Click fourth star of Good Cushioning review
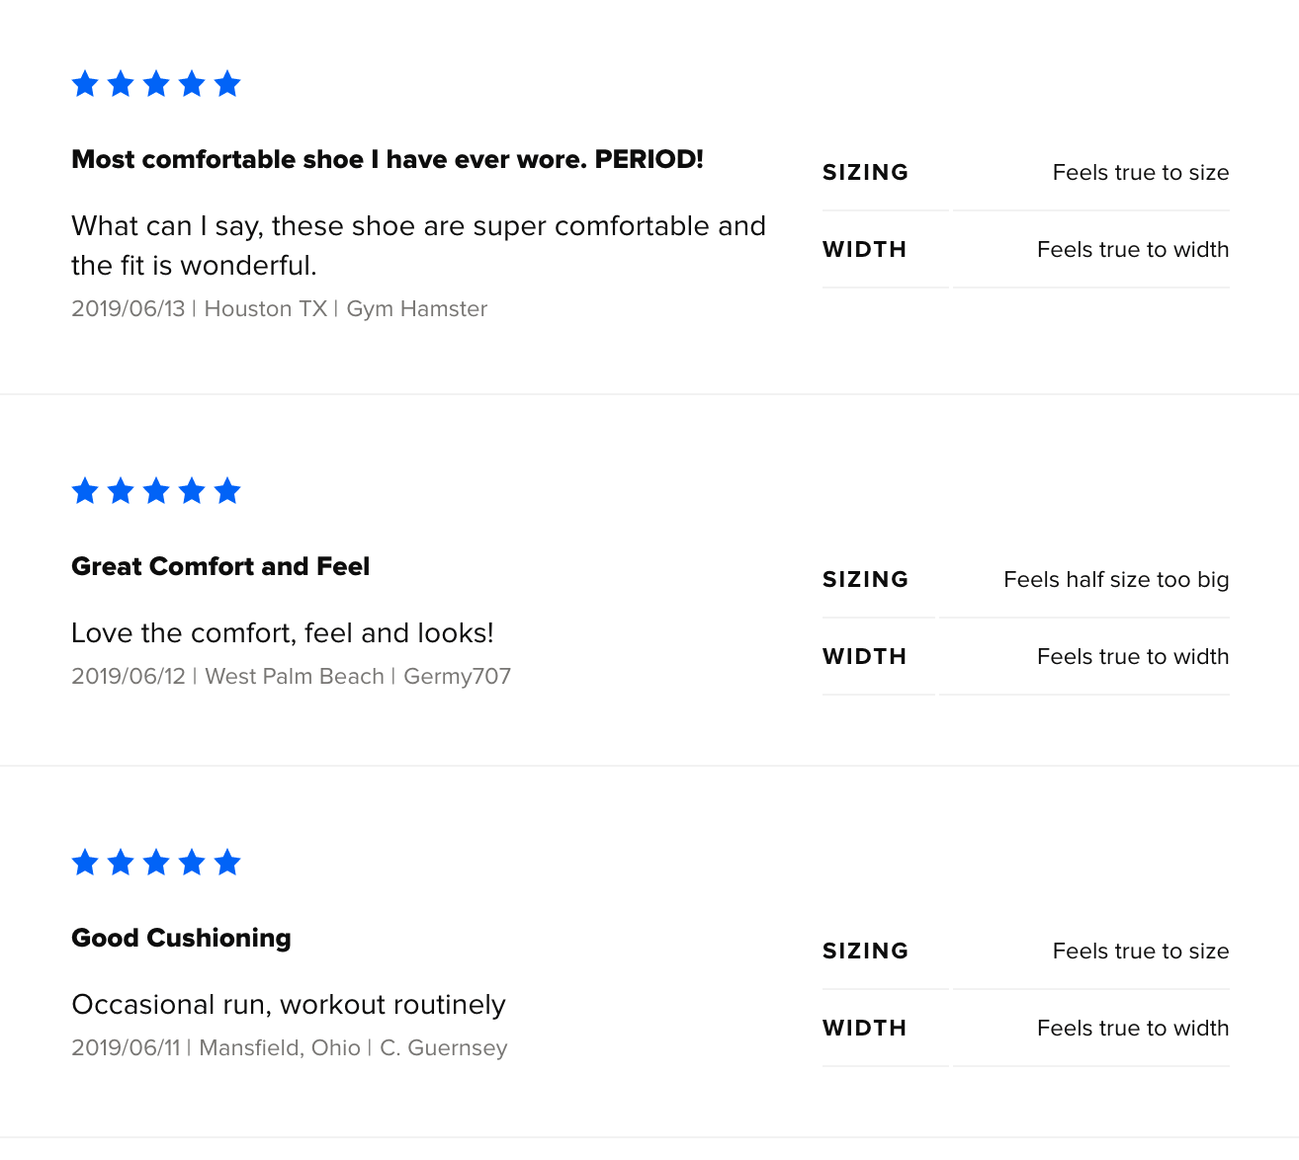The image size is (1299, 1160). click(x=192, y=863)
